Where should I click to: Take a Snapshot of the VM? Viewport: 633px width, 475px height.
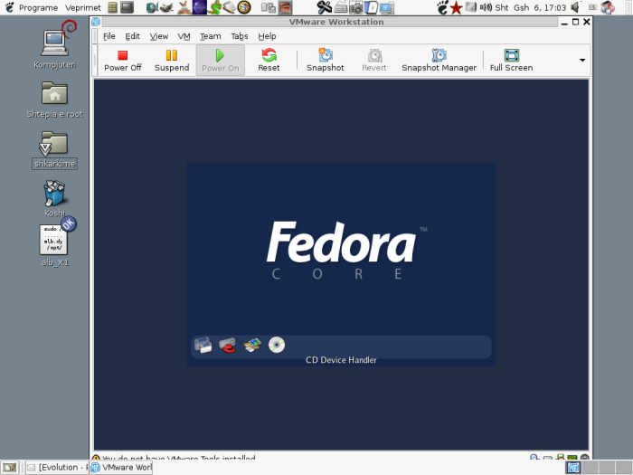pos(326,61)
